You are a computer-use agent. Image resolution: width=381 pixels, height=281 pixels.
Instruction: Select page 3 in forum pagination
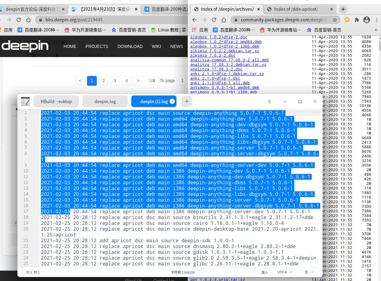(x=115, y=81)
